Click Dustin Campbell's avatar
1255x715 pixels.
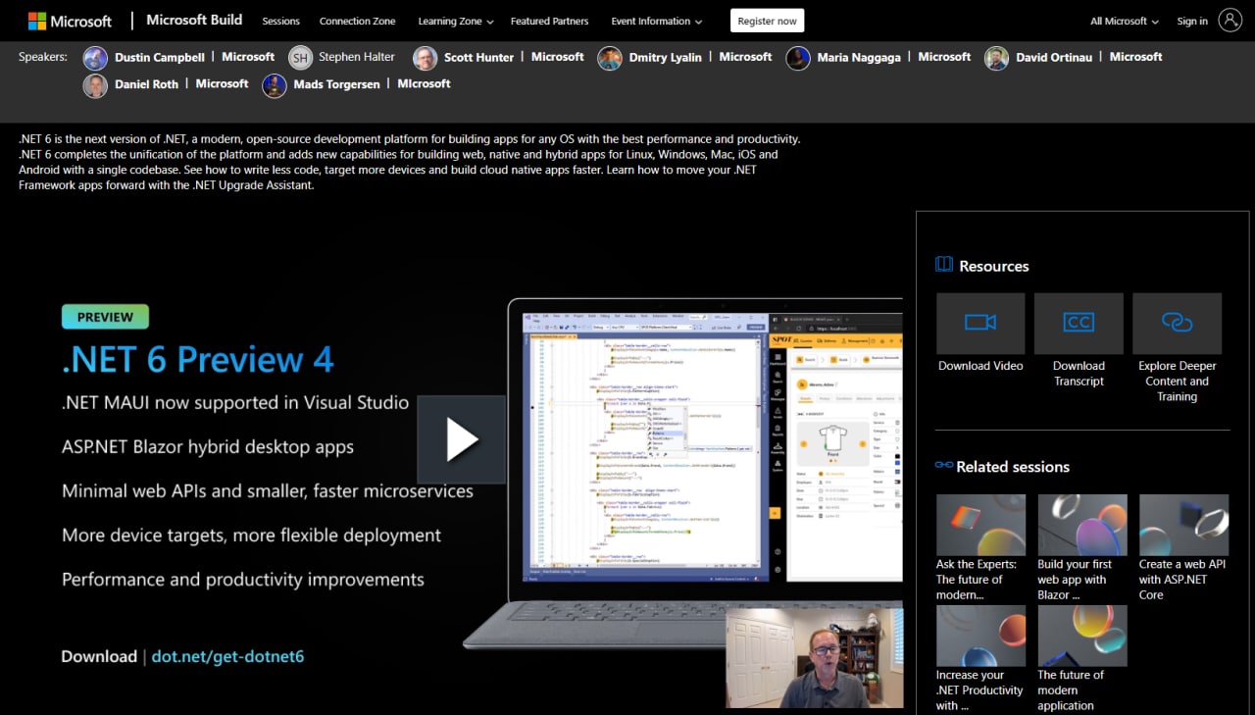click(95, 58)
